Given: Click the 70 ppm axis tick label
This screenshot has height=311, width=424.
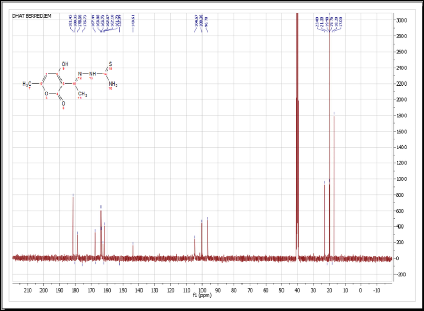Looking at the screenshot, I should click(x=250, y=291).
